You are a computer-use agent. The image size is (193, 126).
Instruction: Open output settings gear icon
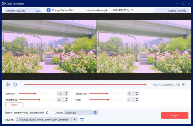click(x=95, y=113)
